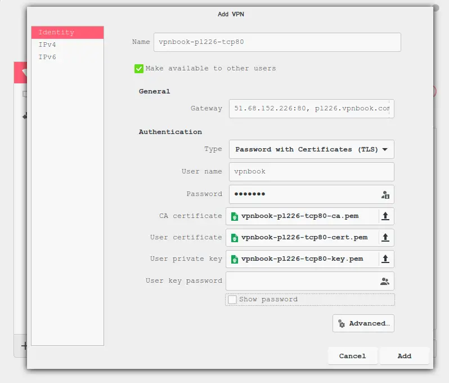Click User certificate file chooser vpnbook-pl226-tcp80-cert.pem

[x=302, y=238]
